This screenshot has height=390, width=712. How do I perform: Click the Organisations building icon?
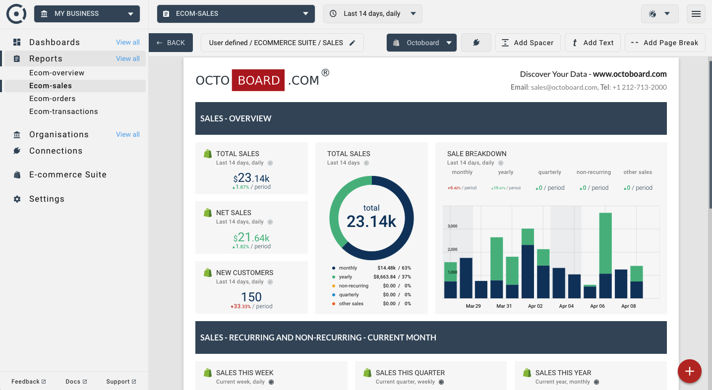point(17,135)
